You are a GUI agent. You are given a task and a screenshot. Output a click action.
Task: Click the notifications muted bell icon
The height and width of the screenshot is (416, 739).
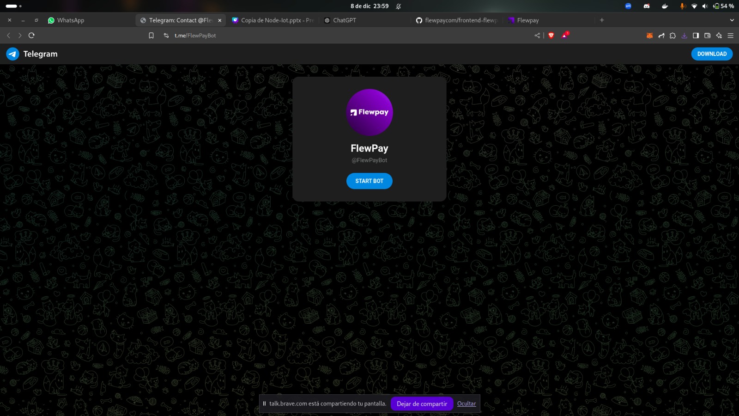click(399, 6)
